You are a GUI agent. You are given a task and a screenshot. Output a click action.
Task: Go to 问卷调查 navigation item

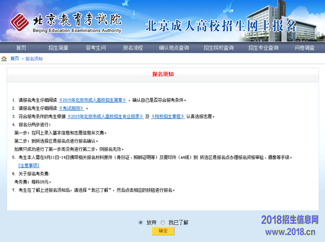coord(304,48)
